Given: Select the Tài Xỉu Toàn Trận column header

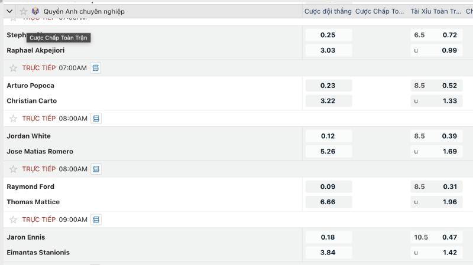Looking at the screenshot, I should 436,11.
